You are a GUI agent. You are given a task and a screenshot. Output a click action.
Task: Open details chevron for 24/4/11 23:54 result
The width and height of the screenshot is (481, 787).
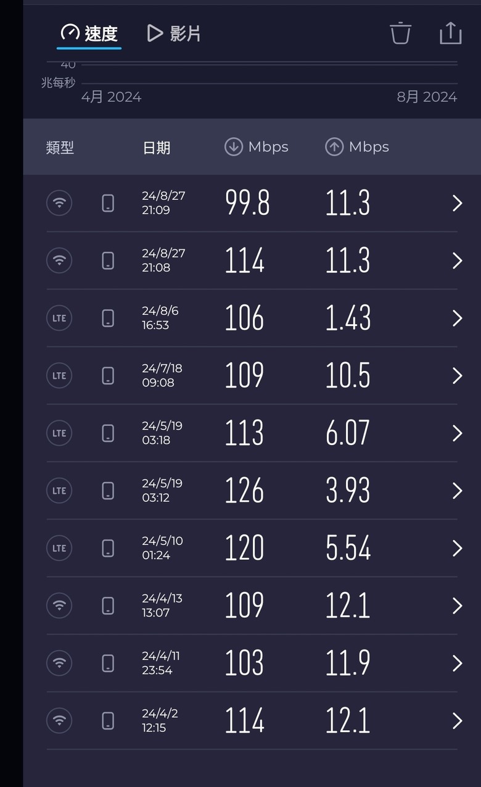[x=457, y=663]
